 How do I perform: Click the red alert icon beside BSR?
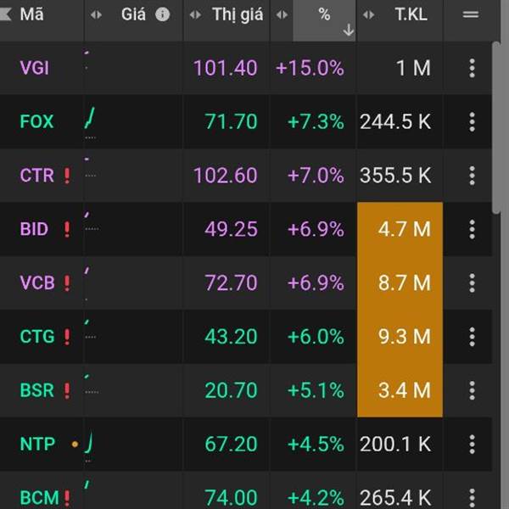67,390
